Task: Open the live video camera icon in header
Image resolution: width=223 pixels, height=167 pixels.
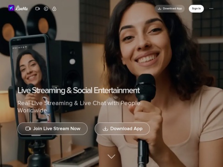Action: coord(38,9)
